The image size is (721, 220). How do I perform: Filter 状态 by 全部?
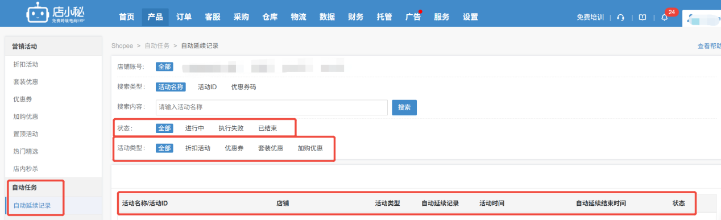[x=164, y=128]
